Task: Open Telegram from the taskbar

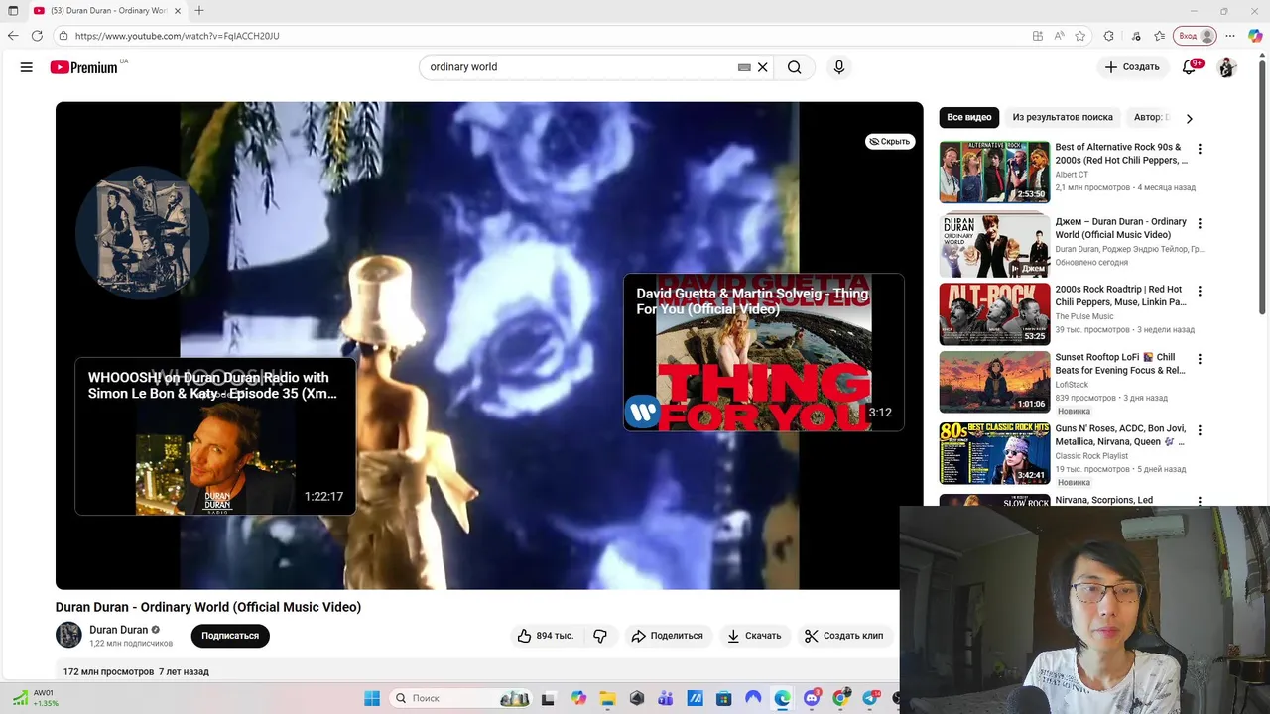Action: [870, 698]
